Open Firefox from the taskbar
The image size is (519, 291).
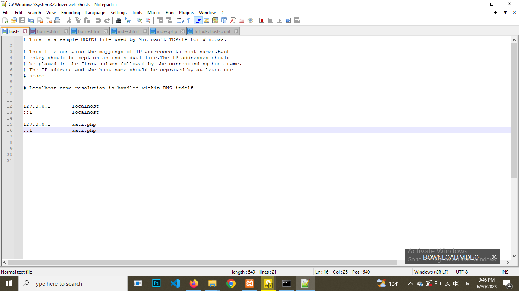194,283
